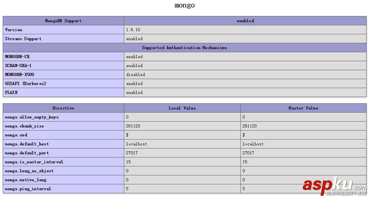Click the 'Master Value' column header

[303, 108]
